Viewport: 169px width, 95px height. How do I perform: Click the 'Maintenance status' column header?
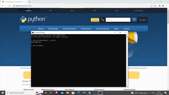click(48, 89)
